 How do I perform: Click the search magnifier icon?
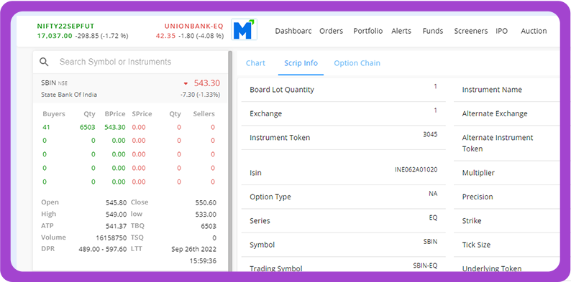pyautogui.click(x=44, y=62)
